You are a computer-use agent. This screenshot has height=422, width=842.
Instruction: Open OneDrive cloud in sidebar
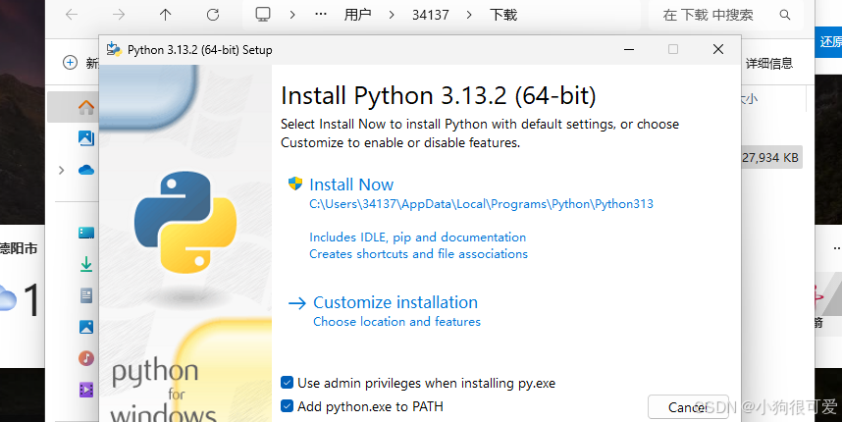point(86,170)
